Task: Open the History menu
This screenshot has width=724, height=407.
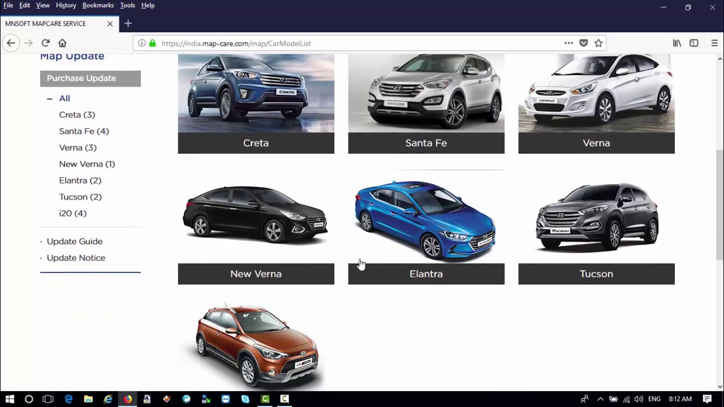Action: tap(66, 5)
